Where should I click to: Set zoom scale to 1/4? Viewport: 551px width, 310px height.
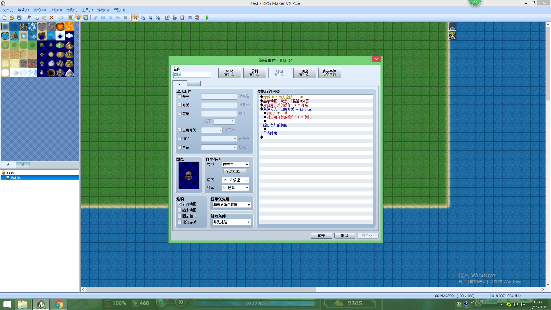[150, 18]
